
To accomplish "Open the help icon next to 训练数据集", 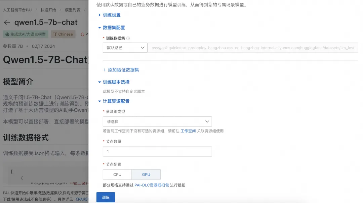I will coord(128,38).
